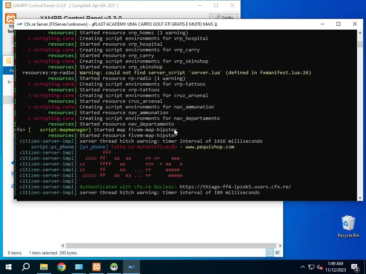Unmute the volume tray icon

tap(320, 267)
